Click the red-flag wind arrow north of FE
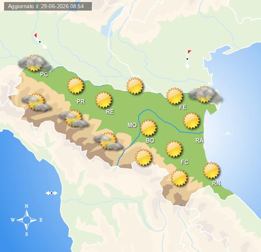 click(x=188, y=59)
